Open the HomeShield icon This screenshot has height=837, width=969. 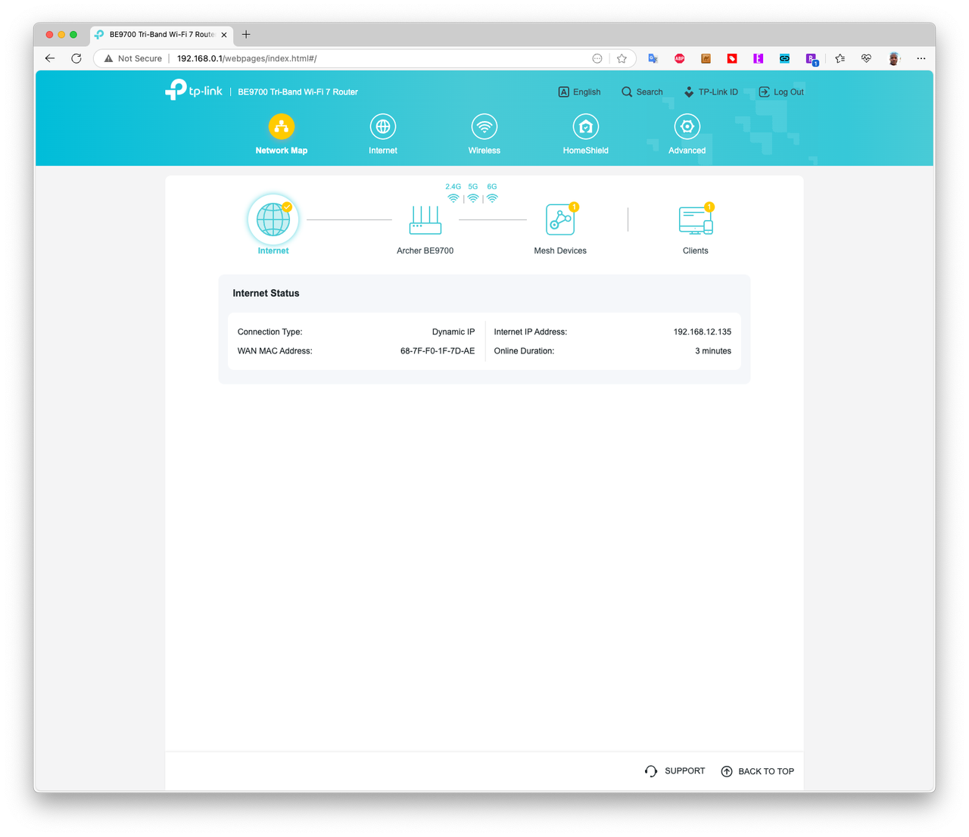pyautogui.click(x=586, y=126)
